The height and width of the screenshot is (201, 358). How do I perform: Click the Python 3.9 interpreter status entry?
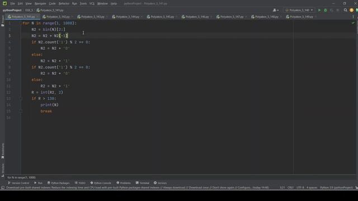[x=336, y=188]
